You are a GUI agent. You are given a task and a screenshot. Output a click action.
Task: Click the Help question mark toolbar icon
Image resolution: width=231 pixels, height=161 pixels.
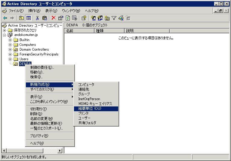pos(84,18)
